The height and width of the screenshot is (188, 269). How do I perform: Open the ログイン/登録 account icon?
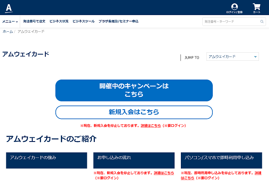point(234,8)
